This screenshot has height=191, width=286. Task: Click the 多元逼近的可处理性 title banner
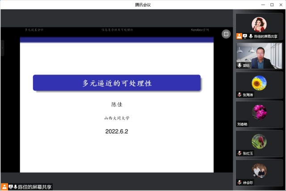117,83
